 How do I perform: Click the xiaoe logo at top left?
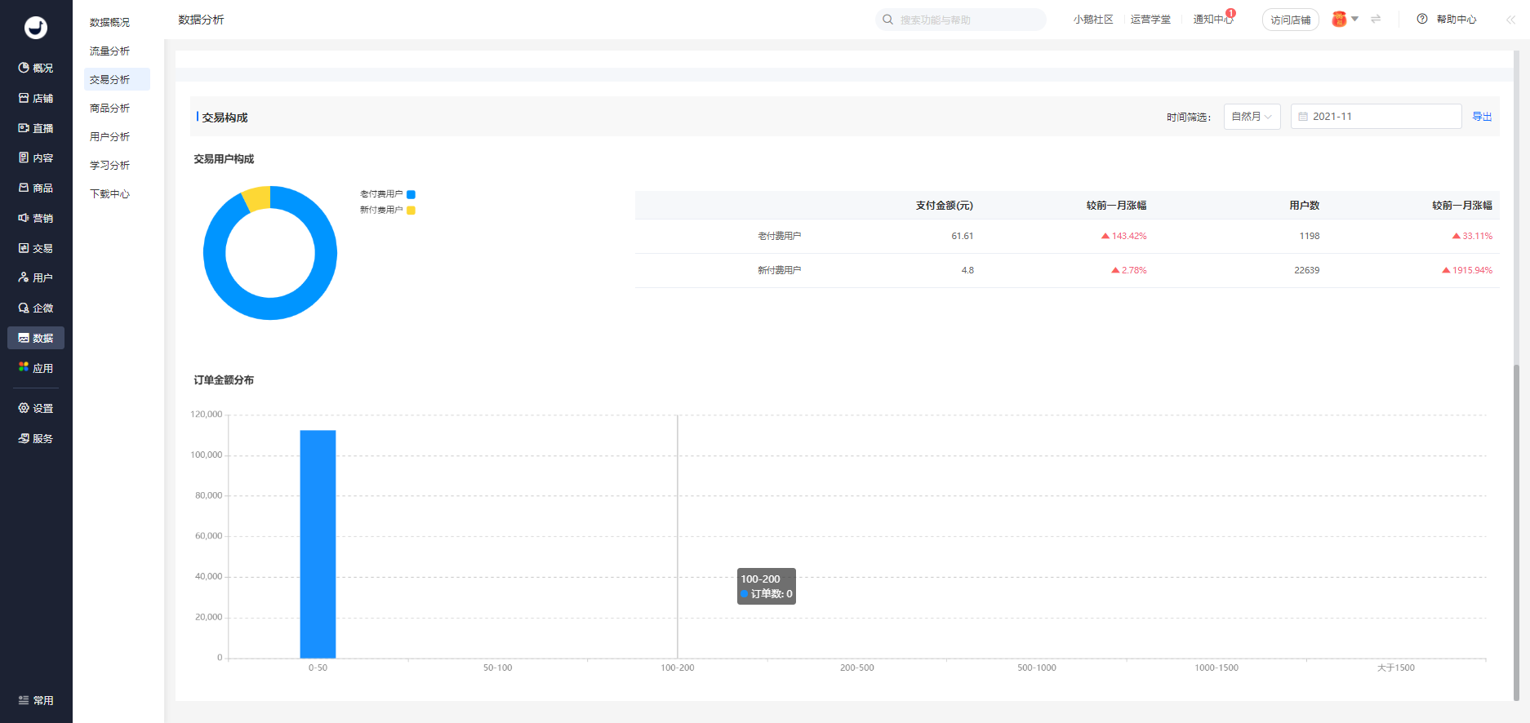click(x=36, y=28)
